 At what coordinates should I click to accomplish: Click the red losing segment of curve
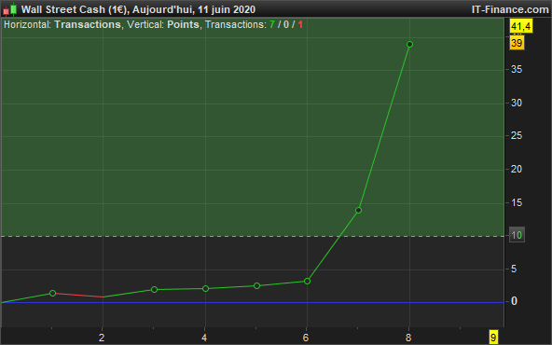click(79, 295)
